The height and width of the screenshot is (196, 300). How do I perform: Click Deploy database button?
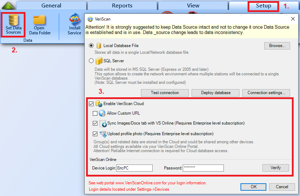tap(215, 93)
